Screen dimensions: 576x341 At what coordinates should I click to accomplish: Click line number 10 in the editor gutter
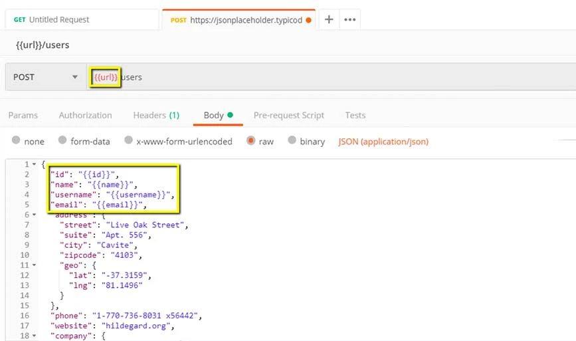[x=25, y=255]
